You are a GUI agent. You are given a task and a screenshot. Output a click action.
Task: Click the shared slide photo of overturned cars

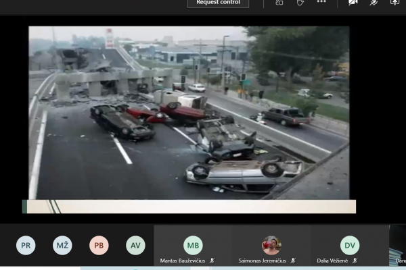189,113
